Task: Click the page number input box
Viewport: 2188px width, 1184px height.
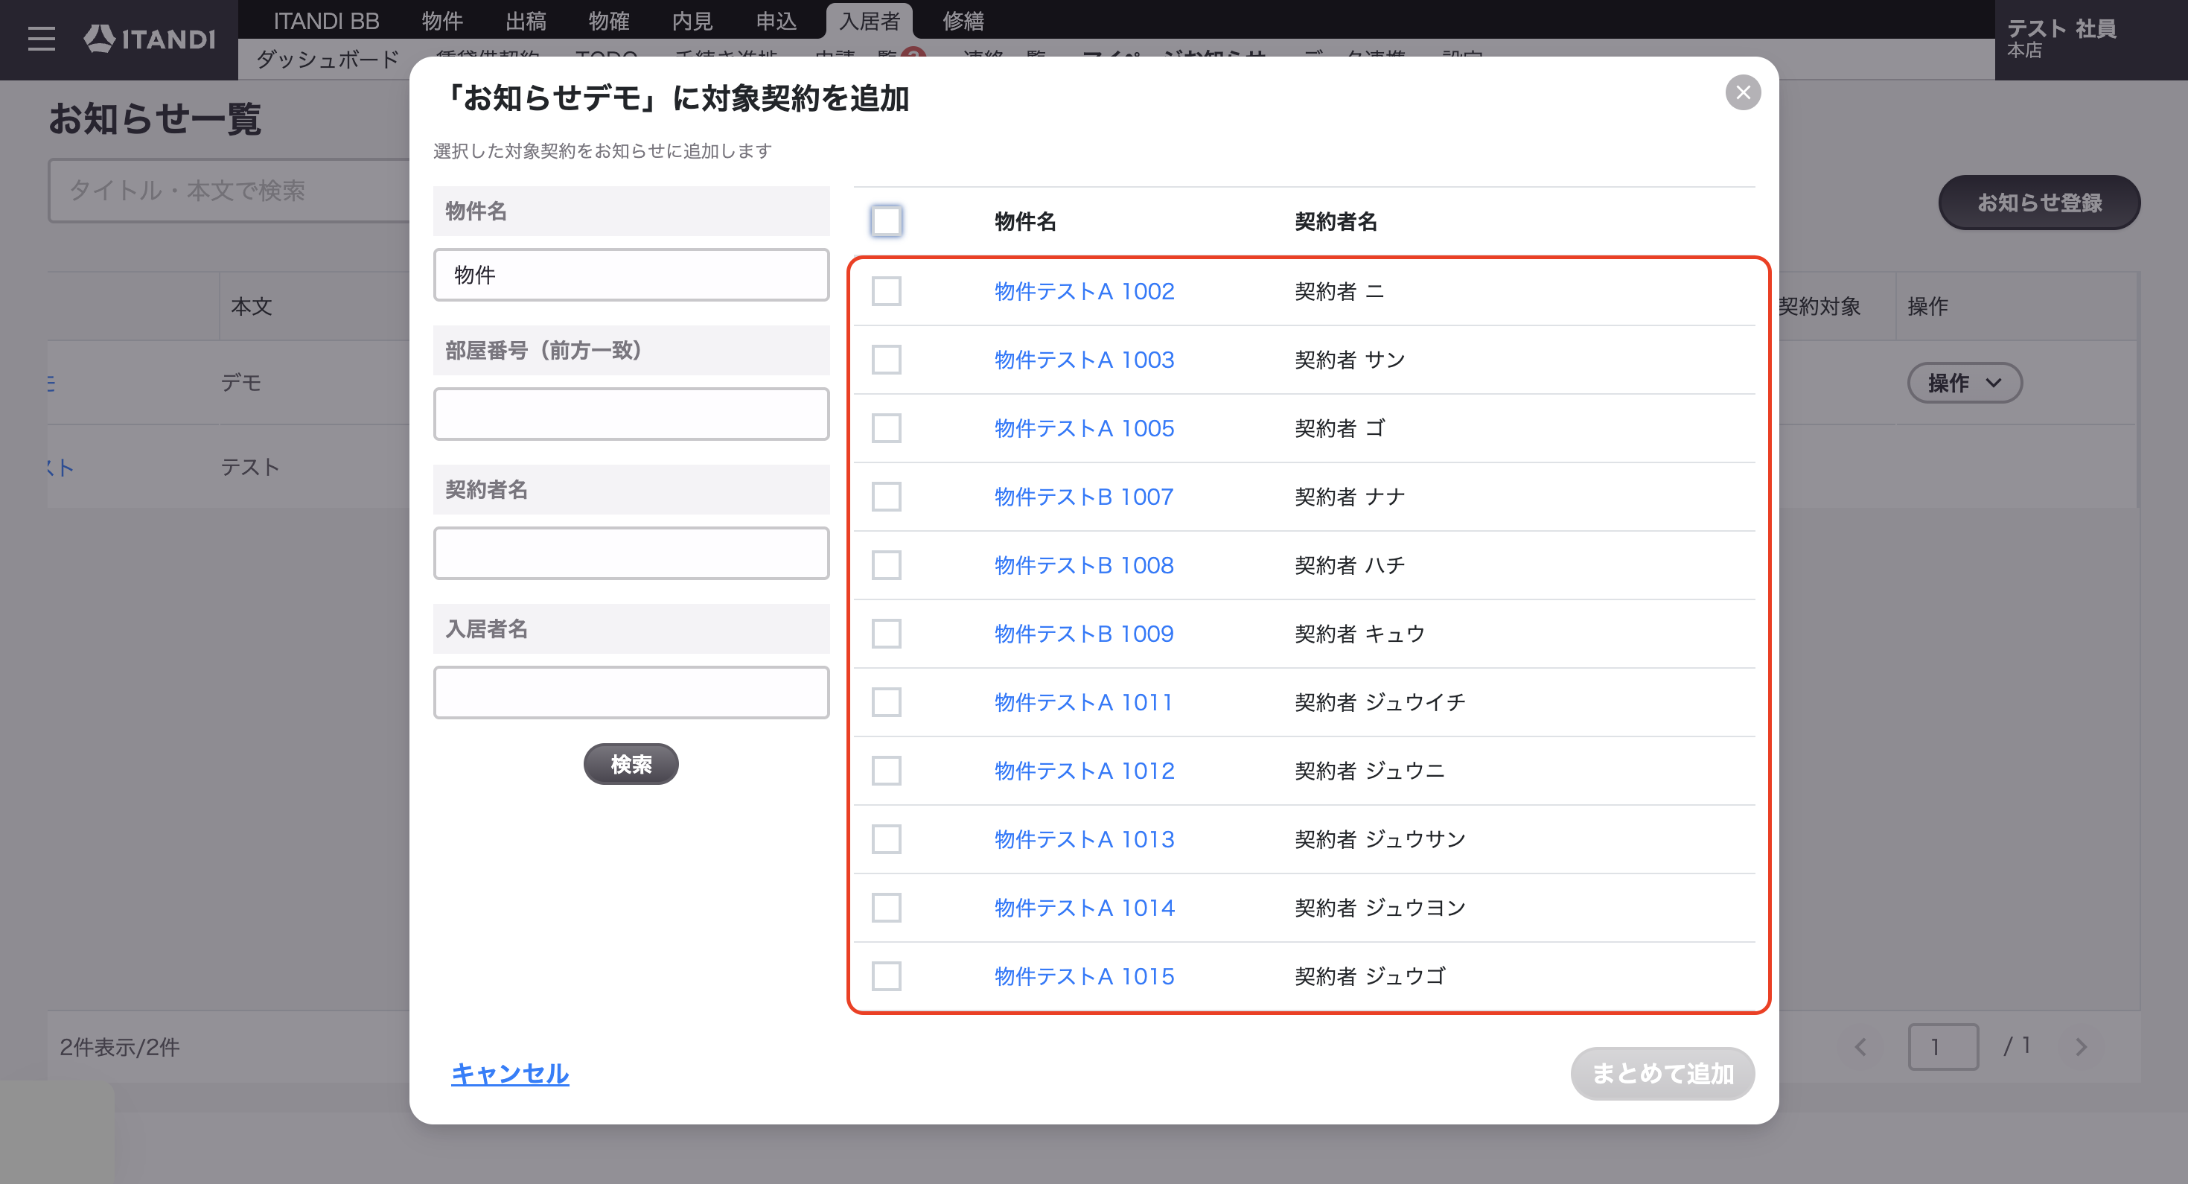Action: pyautogui.click(x=1942, y=1046)
